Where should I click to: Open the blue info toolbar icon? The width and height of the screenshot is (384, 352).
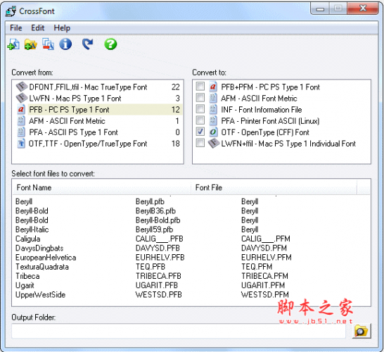pyautogui.click(x=65, y=44)
